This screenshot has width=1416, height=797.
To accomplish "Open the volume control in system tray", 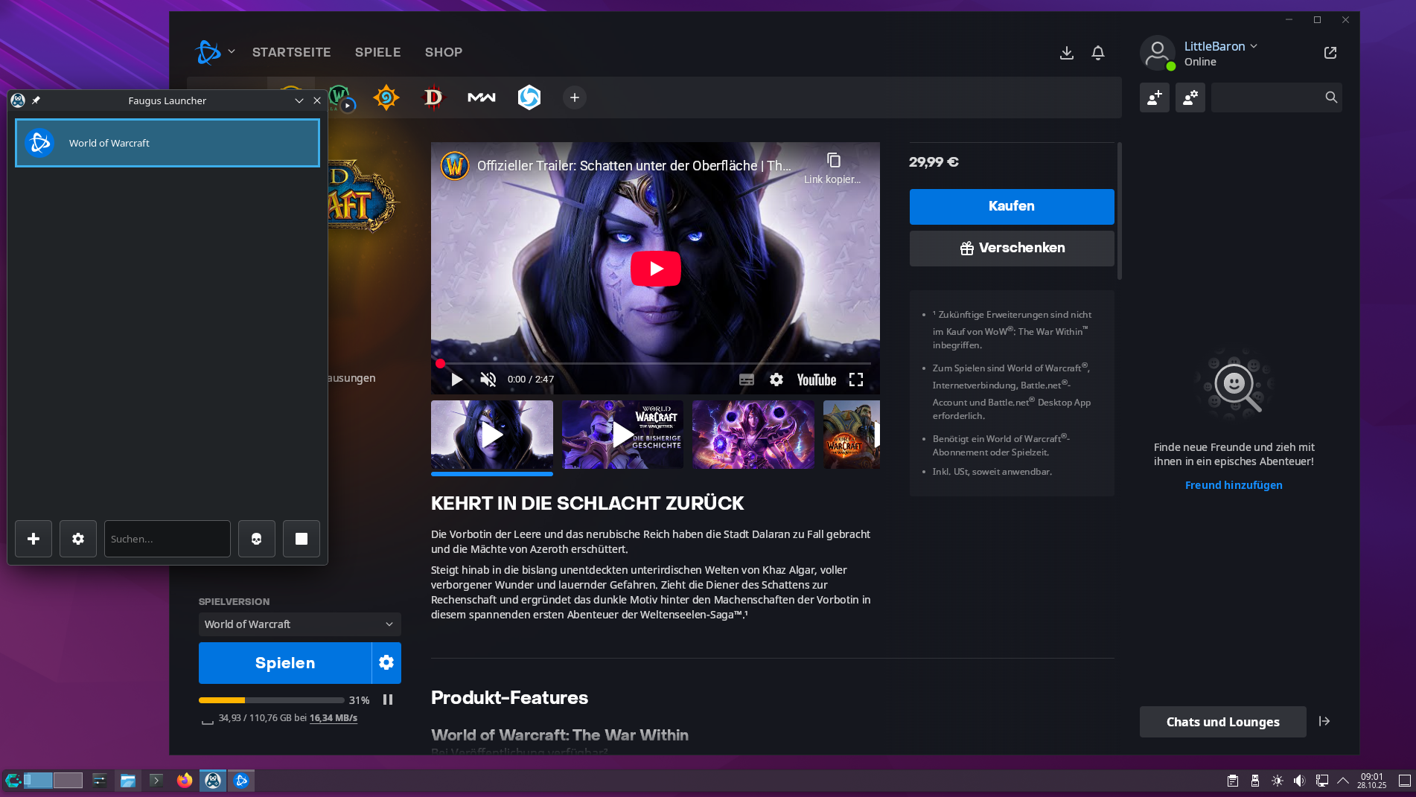I will click(x=1299, y=781).
